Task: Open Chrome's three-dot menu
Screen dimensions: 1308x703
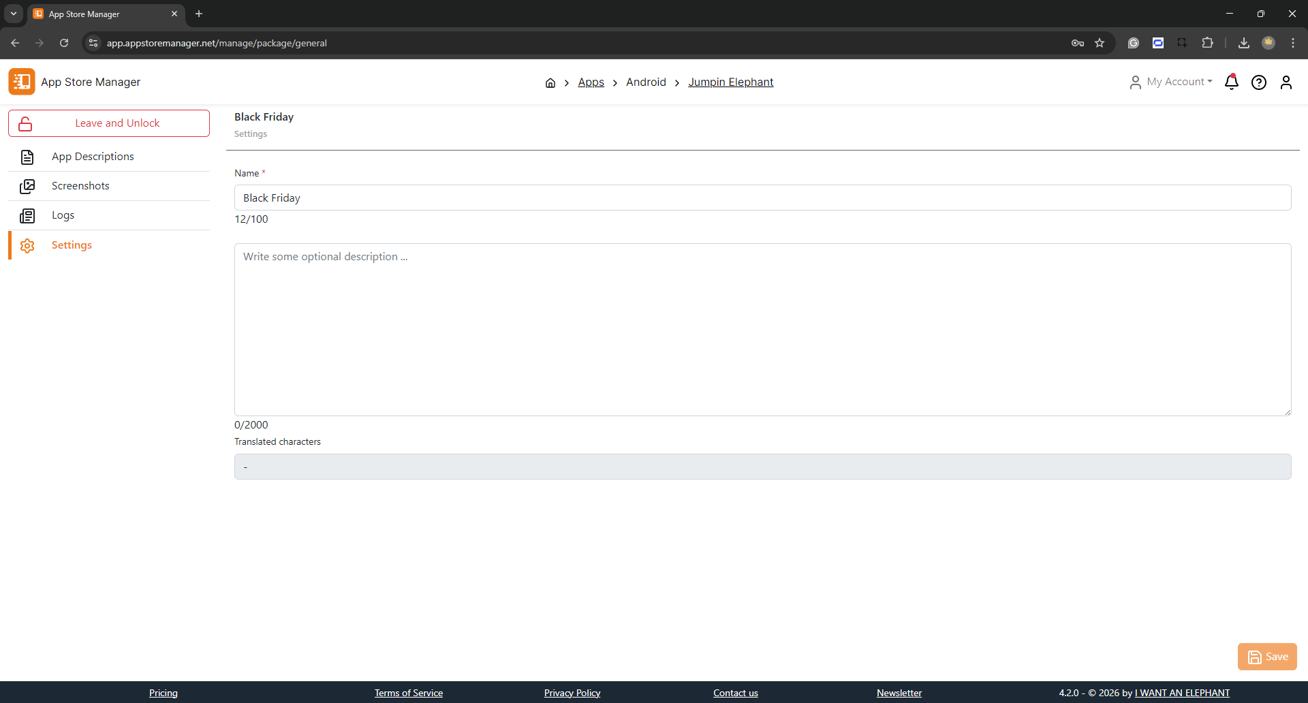Action: pos(1293,43)
